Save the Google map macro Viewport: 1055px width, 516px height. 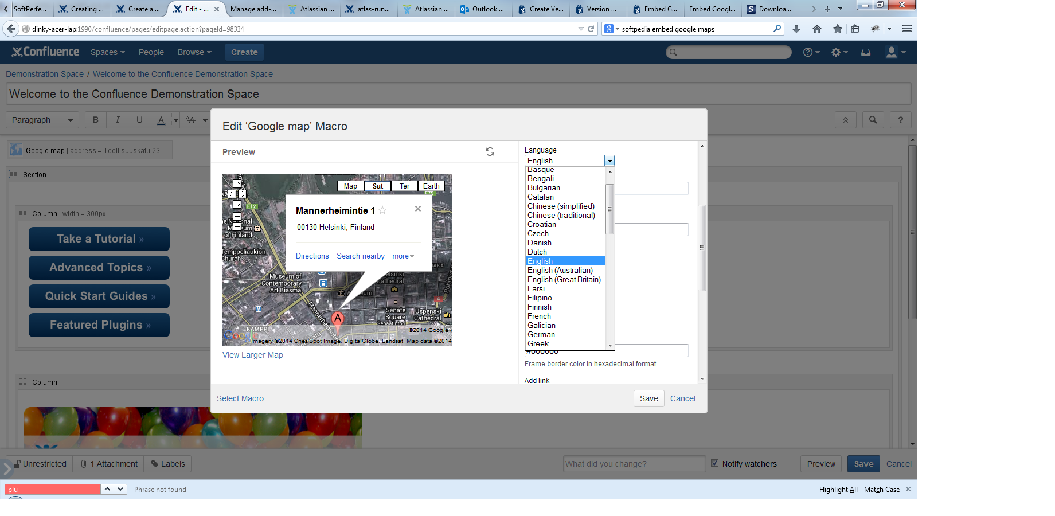coord(649,398)
